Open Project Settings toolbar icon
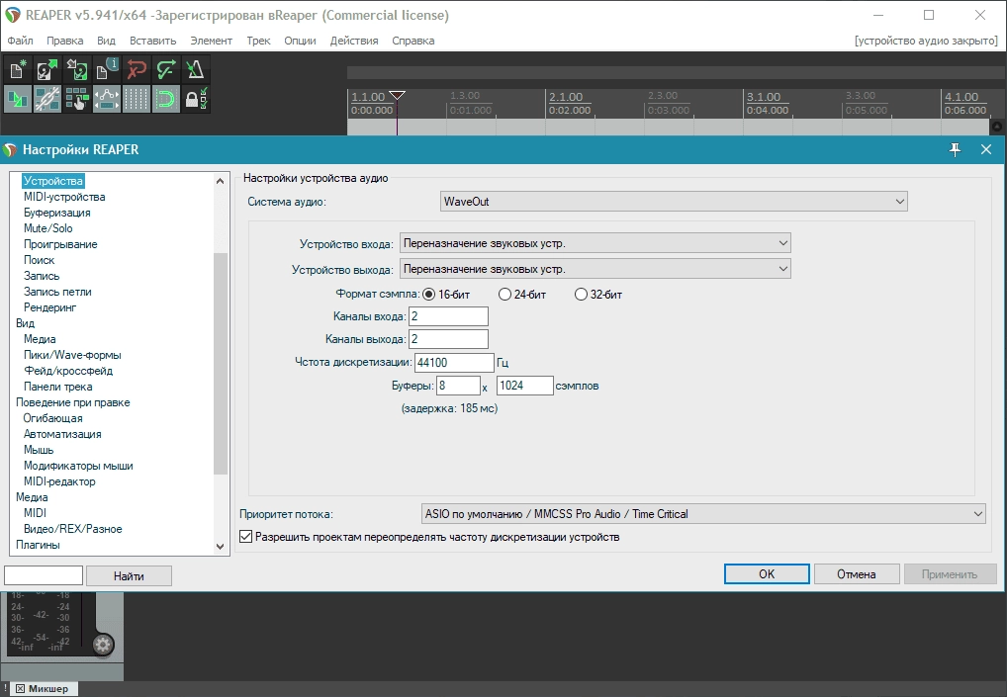Viewport: 1007px width, 697px height. [107, 69]
